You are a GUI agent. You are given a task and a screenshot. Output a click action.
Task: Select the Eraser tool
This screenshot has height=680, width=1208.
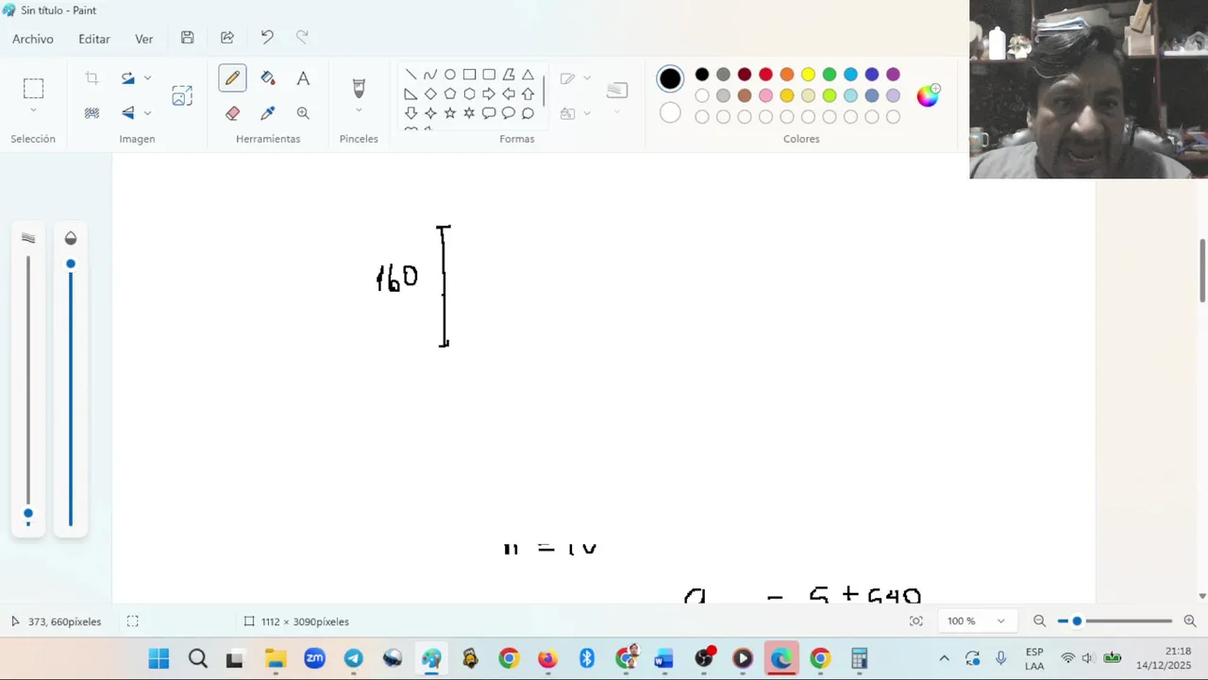232,112
